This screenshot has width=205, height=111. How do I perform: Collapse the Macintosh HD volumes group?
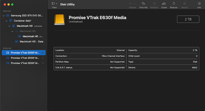pyautogui.click(x=10, y=26)
